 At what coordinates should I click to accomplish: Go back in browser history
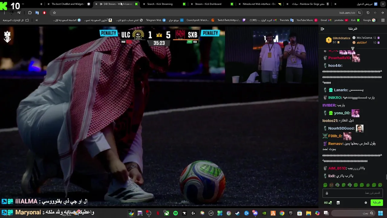[x=382, y=13]
